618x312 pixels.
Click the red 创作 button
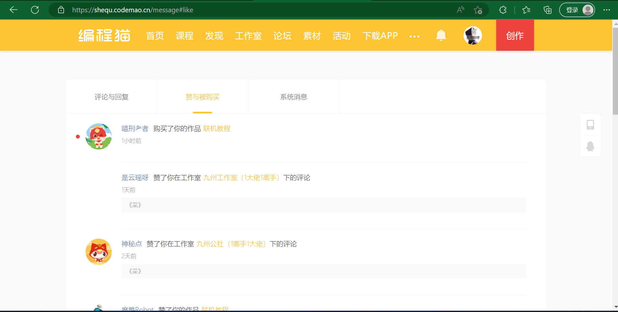515,35
